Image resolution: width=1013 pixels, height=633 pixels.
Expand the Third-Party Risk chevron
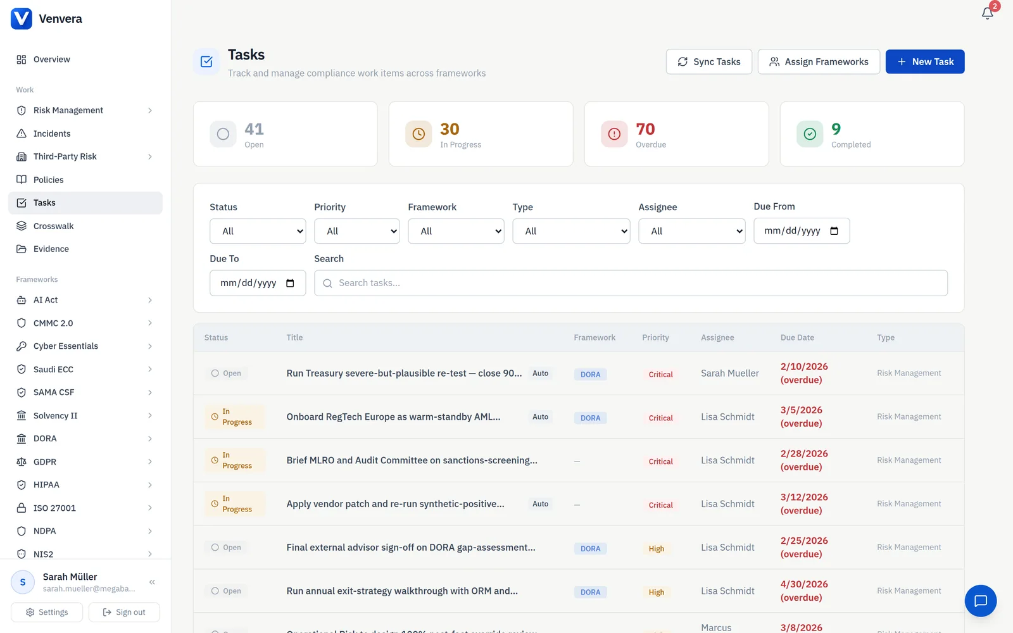coord(150,156)
